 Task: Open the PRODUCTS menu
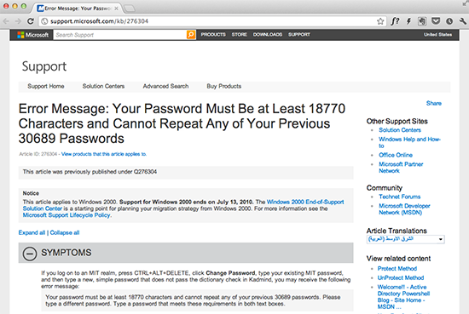[x=213, y=35]
